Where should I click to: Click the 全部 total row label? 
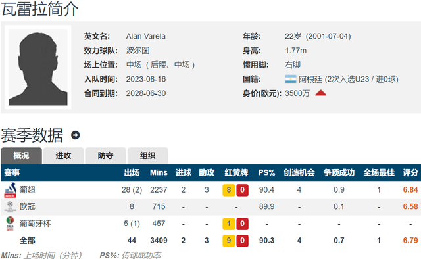pyautogui.click(x=28, y=241)
